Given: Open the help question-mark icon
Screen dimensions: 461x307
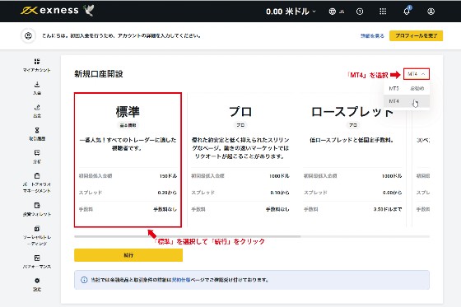Looking at the screenshot, I should [x=360, y=12].
